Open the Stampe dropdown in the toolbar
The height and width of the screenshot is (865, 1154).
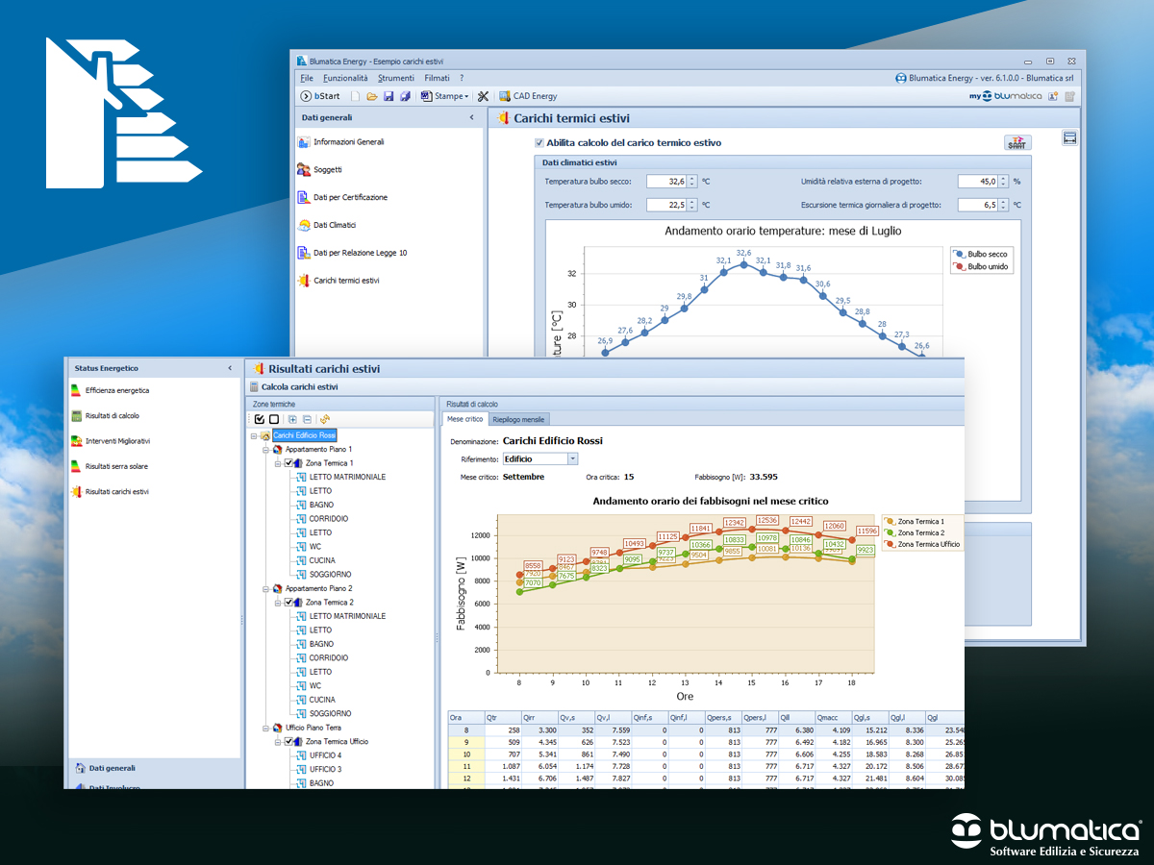point(444,96)
